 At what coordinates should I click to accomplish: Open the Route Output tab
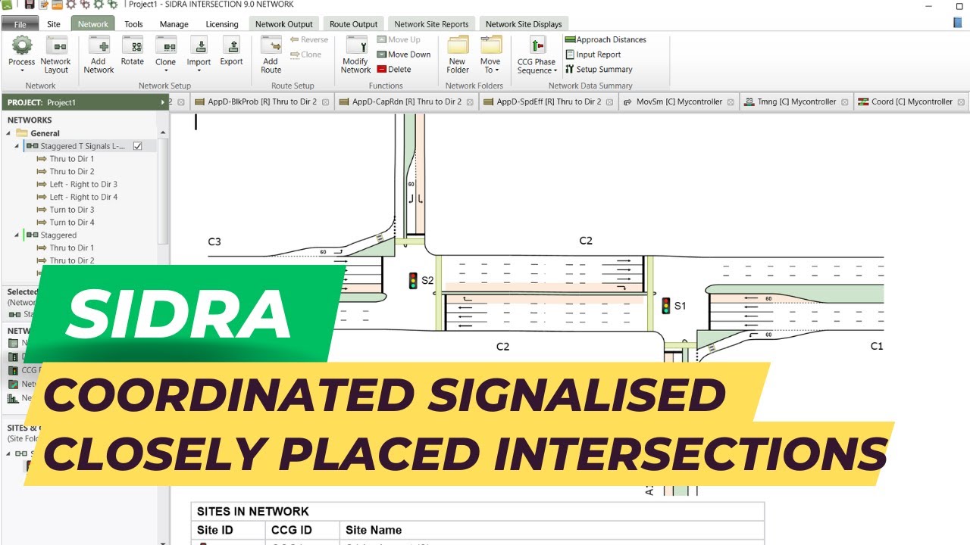pyautogui.click(x=353, y=24)
